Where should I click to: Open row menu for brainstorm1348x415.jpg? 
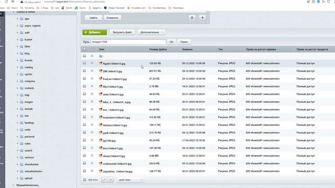click(x=92, y=117)
